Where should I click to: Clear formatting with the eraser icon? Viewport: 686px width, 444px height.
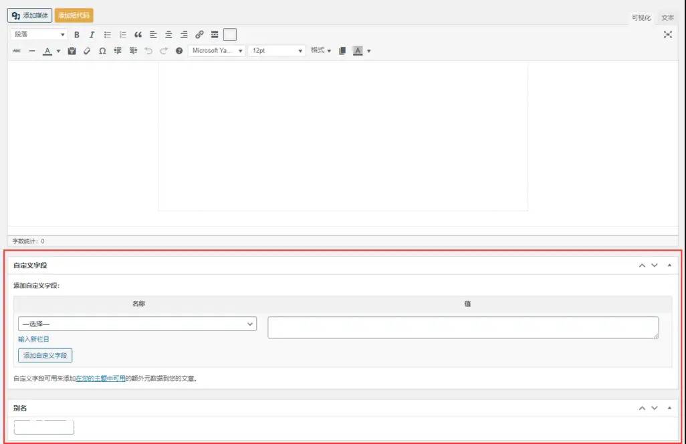click(87, 51)
